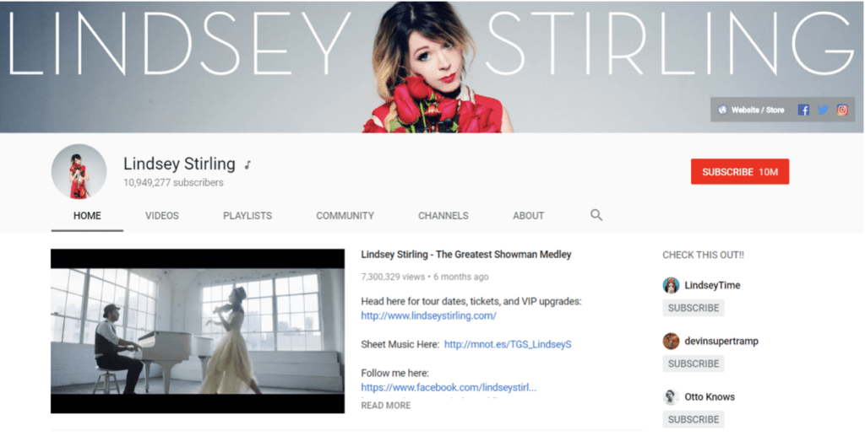This screenshot has height=436, width=865.
Task: Open the PLAYLISTS tab
Action: point(248,216)
